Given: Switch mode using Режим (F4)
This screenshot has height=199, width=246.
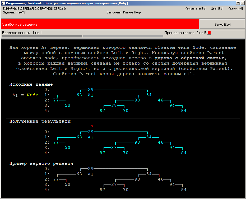Looking at the screenshot, I should point(235,8).
